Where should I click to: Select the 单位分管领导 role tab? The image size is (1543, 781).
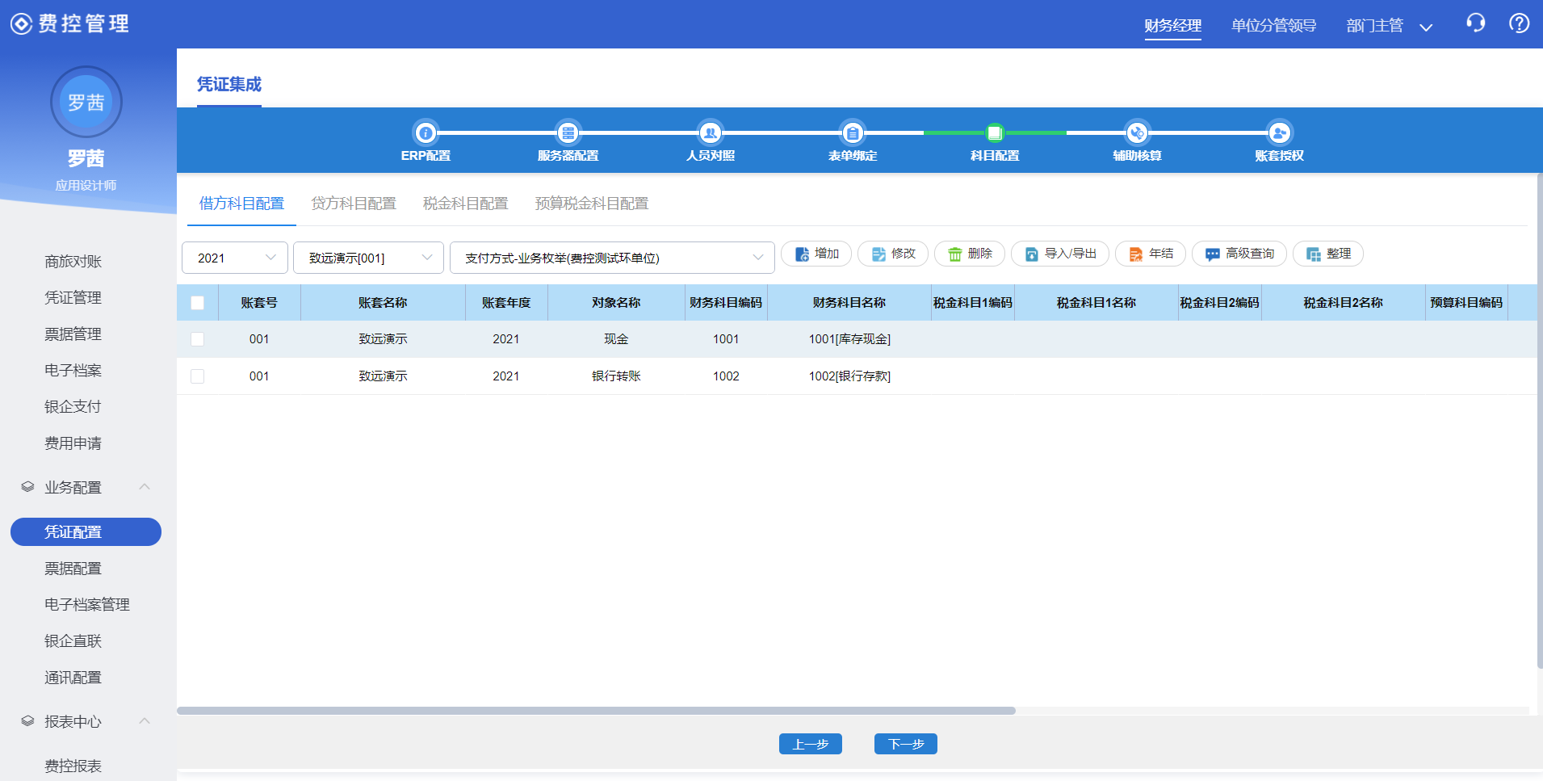[x=1273, y=25]
